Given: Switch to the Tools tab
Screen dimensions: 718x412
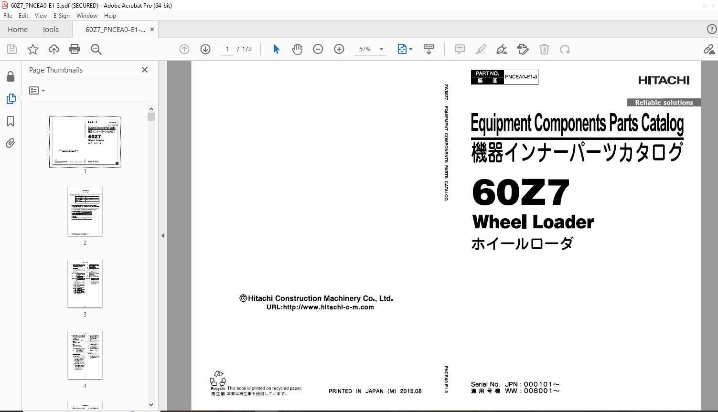Looking at the screenshot, I should pos(50,30).
